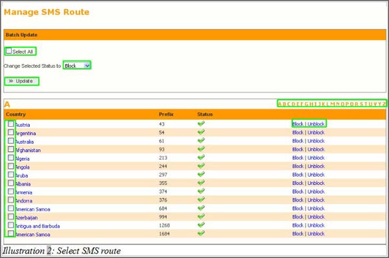Screen dimensions: 389x258
Task: Click prefix value 213
Action: tap(163, 158)
